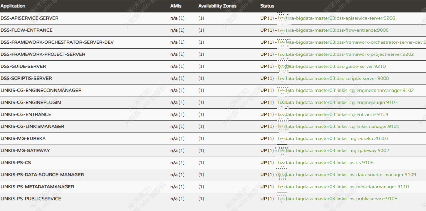Click the UP (1) status in DSS-GUIDE-SERVER row

267,66
